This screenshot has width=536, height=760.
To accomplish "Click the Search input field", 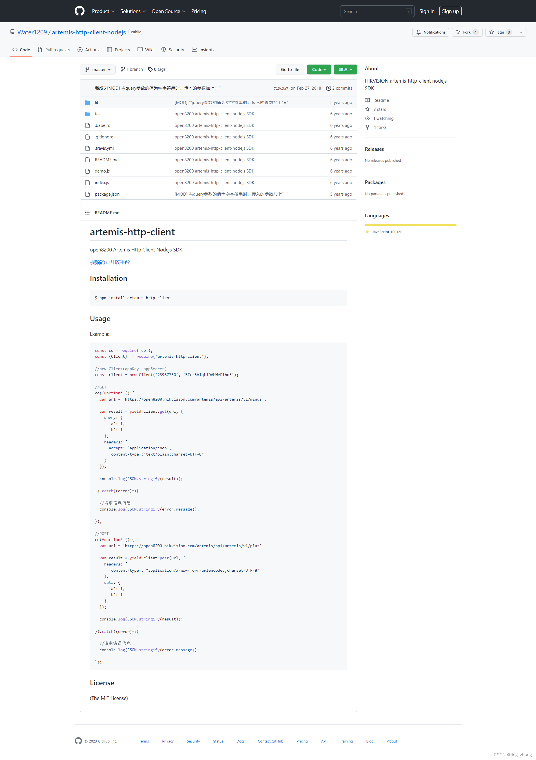I will [x=377, y=11].
